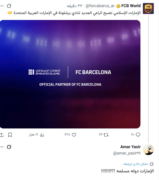Open the Emirates Islamic FC Barcelona image
Image resolution: width=159 pixels, height=180 pixels.
pos(70,74)
